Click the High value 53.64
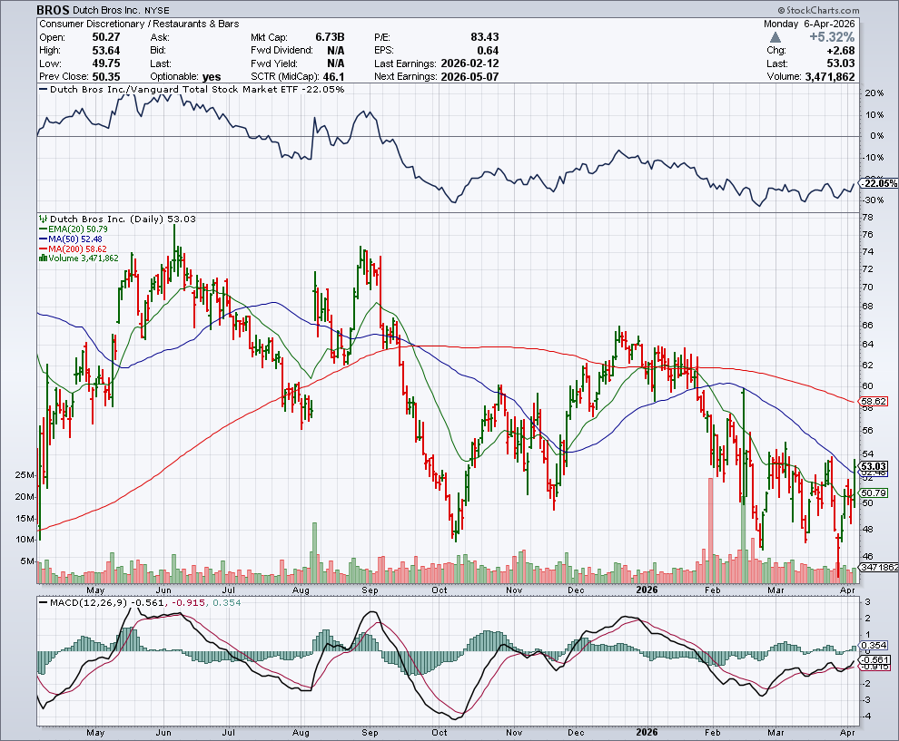The image size is (899, 741). click(106, 51)
